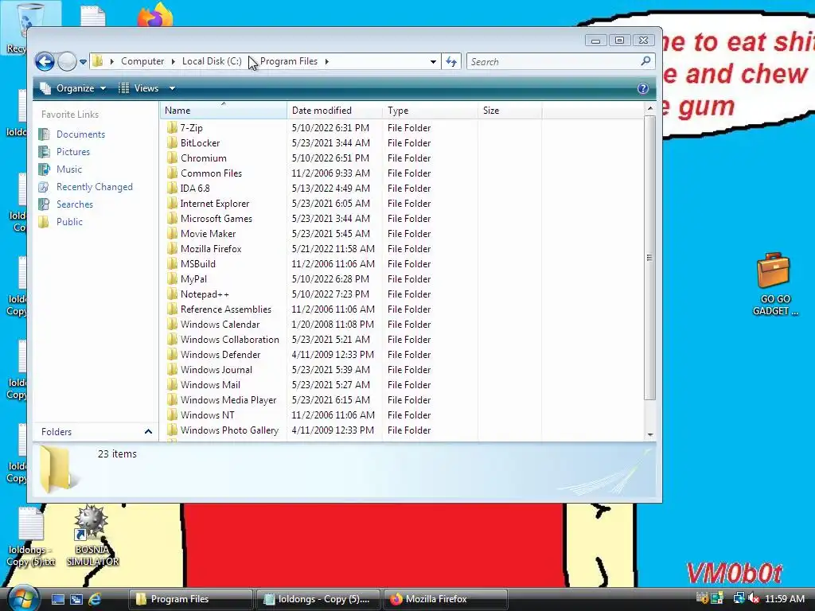This screenshot has height=611, width=815.
Task: Select GO GO GADGET desktop briefcase icon
Action: point(774,284)
